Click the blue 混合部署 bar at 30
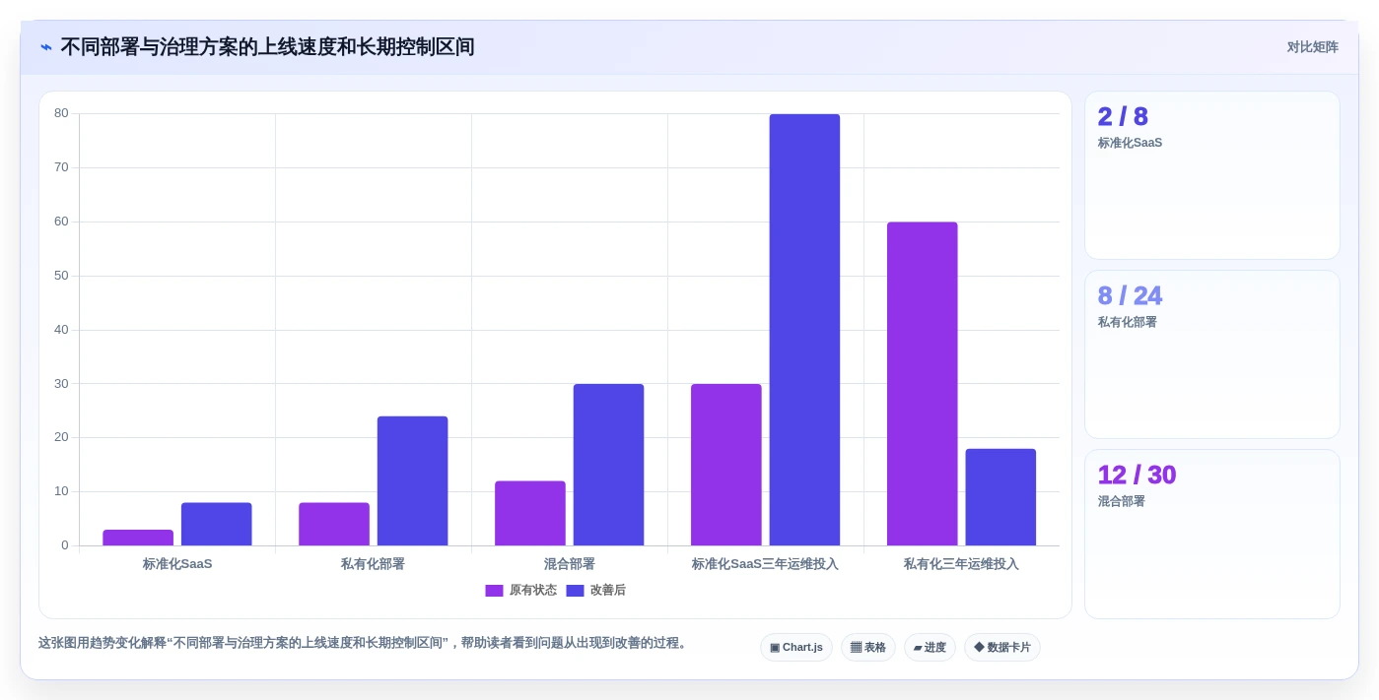 (x=608, y=465)
